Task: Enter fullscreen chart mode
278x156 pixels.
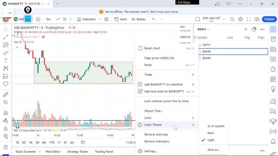Action: (x=249, y=19)
